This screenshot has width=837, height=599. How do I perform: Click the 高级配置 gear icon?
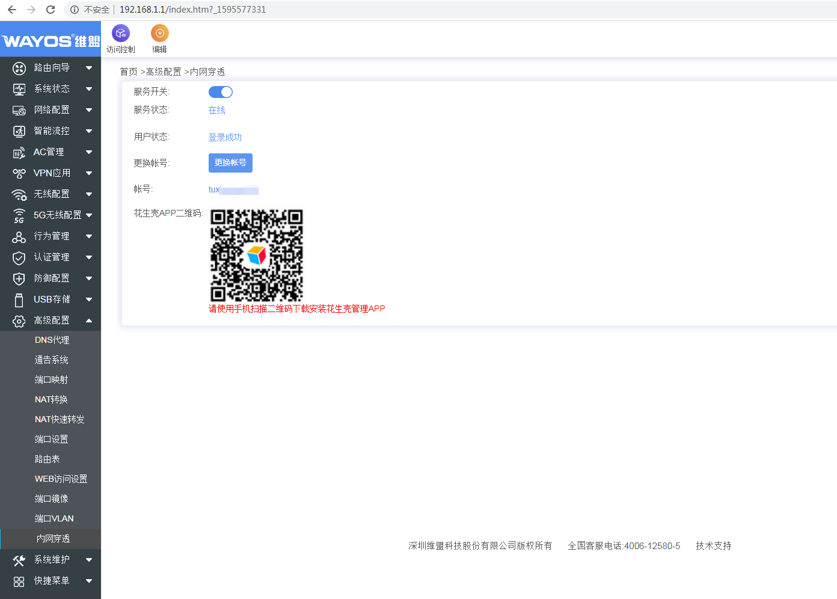[x=19, y=321]
